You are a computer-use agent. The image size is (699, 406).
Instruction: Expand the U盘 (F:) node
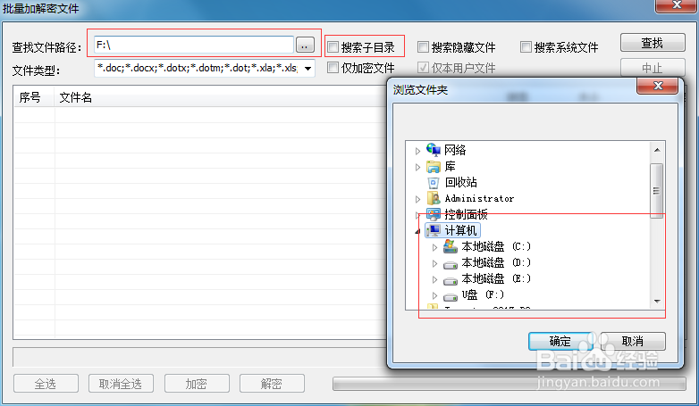434,295
